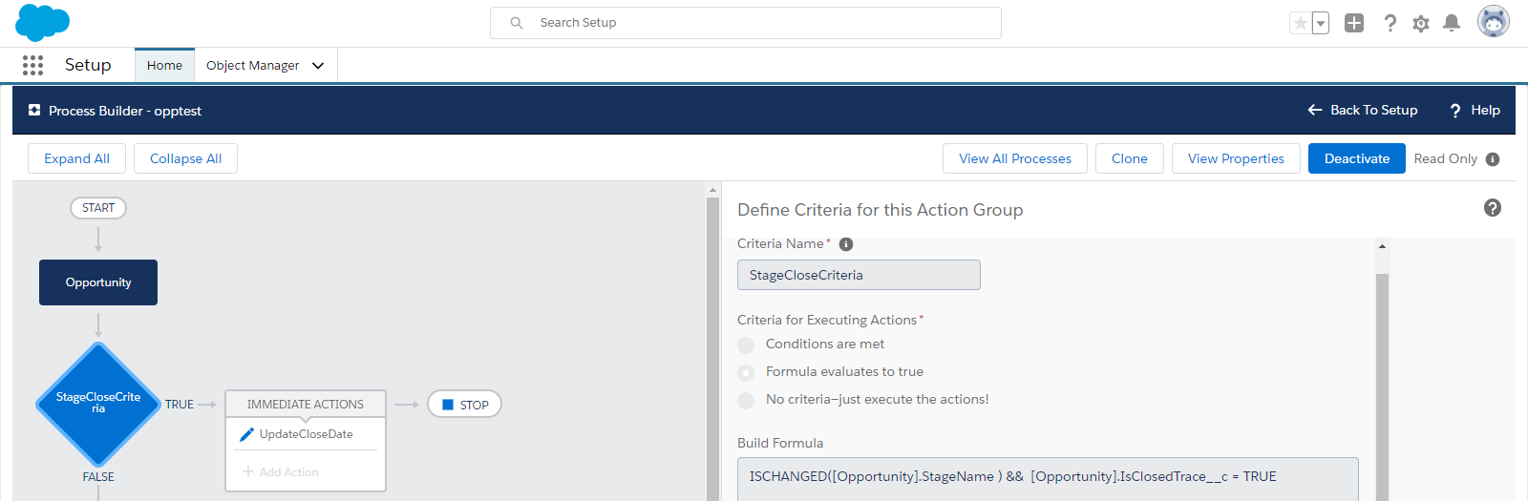
Task: Click the criteria panel scrollbar thumb
Action: point(1382,386)
